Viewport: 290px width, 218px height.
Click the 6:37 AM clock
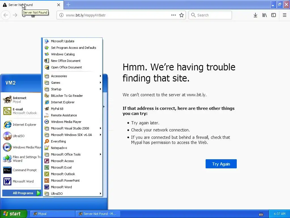click(x=280, y=214)
